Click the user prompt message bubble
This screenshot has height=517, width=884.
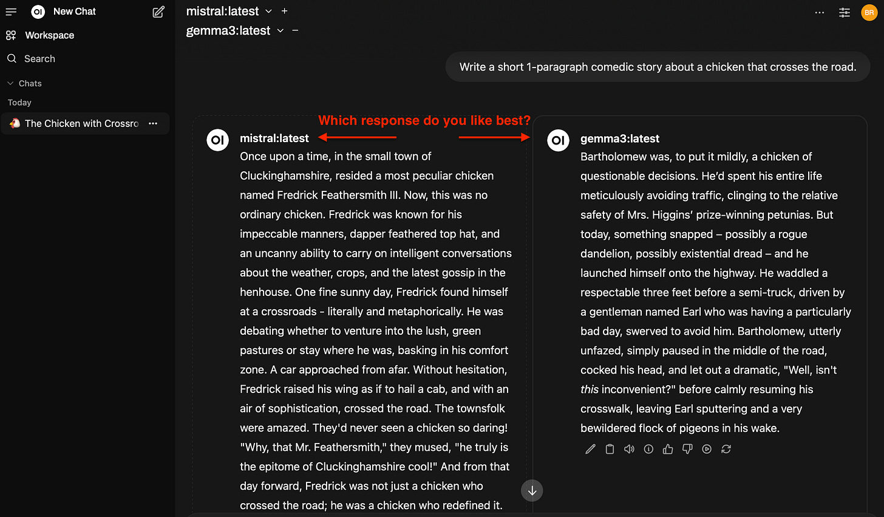[658, 67]
